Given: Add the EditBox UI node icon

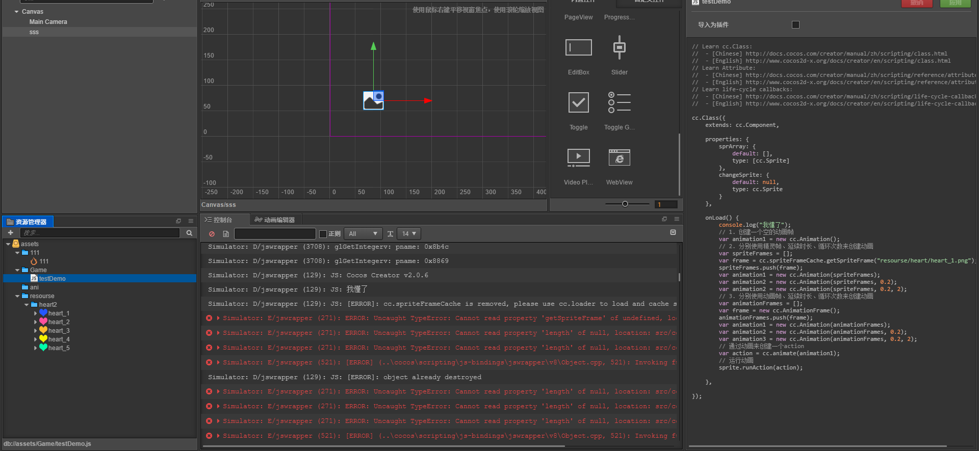Looking at the screenshot, I should [578, 47].
